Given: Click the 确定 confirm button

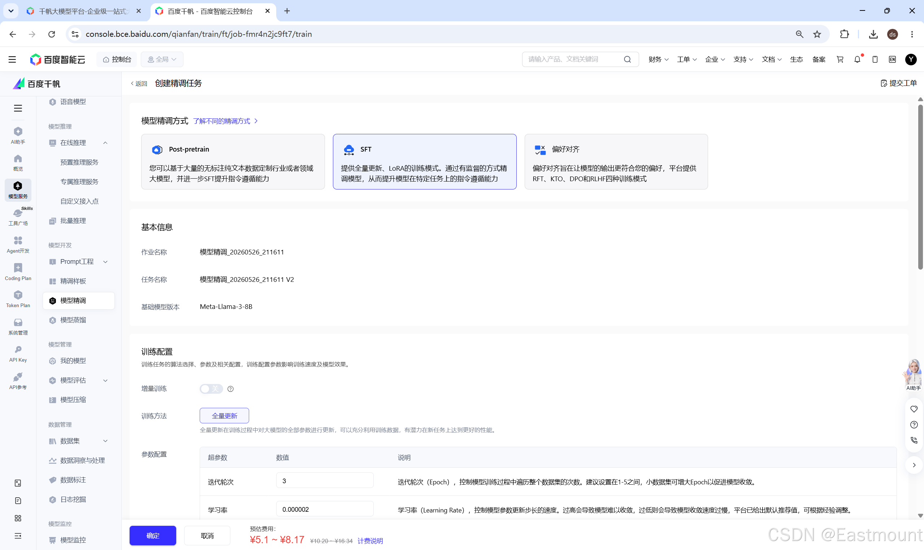Looking at the screenshot, I should 153,536.
